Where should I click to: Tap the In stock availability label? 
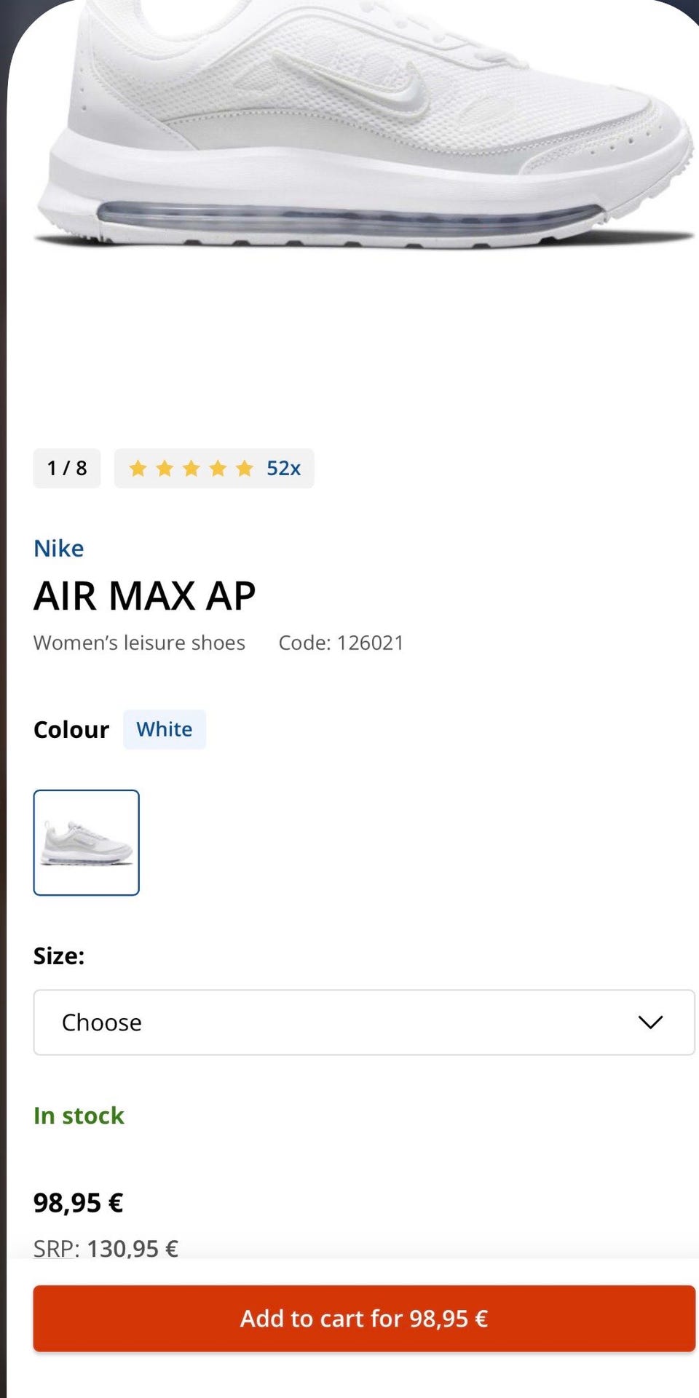click(79, 1116)
